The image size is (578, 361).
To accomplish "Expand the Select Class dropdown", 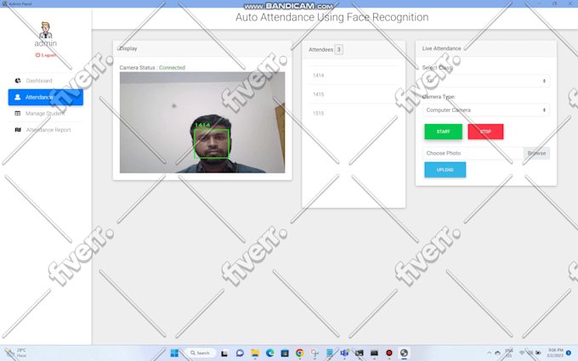I will (486, 81).
